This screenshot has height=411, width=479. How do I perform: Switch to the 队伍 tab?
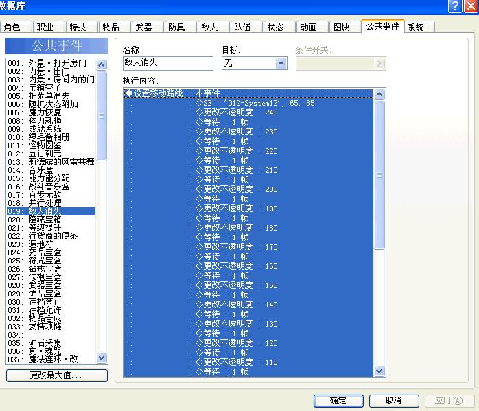pos(246,27)
